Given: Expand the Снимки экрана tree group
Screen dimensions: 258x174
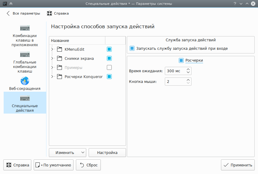Looking at the screenshot, I should click(52, 58).
